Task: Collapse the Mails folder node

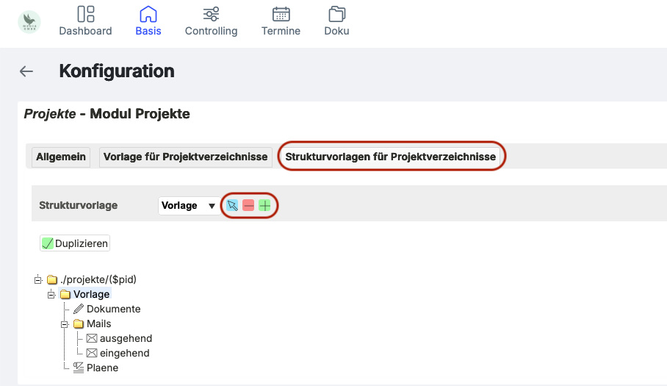Action: pyautogui.click(x=65, y=324)
